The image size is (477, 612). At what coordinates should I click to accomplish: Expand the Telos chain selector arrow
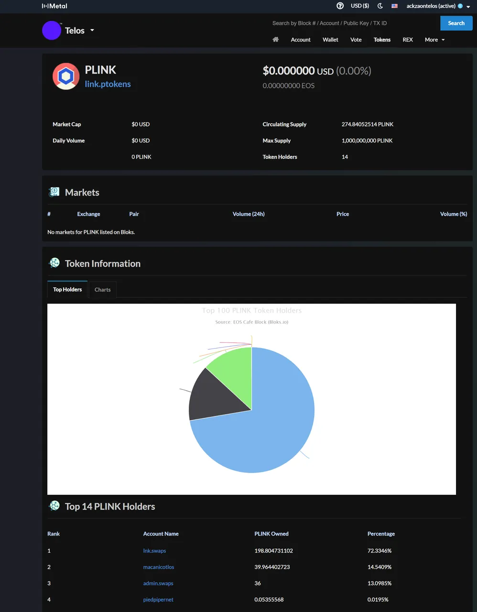[x=92, y=30]
